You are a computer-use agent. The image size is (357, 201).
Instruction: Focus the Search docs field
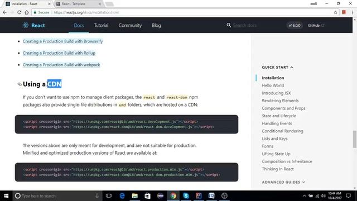pos(245,25)
